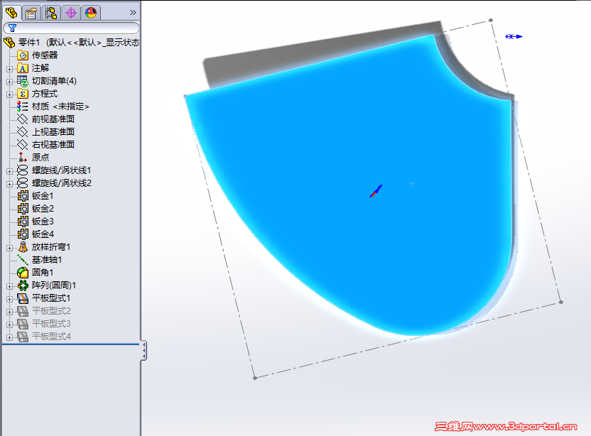Select the 钣金2 sheet metal icon

pyautogui.click(x=23, y=209)
